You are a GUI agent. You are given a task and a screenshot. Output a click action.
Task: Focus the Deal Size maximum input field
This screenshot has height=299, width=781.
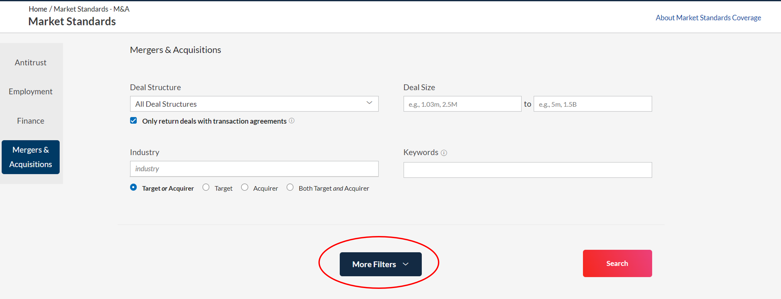tap(593, 104)
